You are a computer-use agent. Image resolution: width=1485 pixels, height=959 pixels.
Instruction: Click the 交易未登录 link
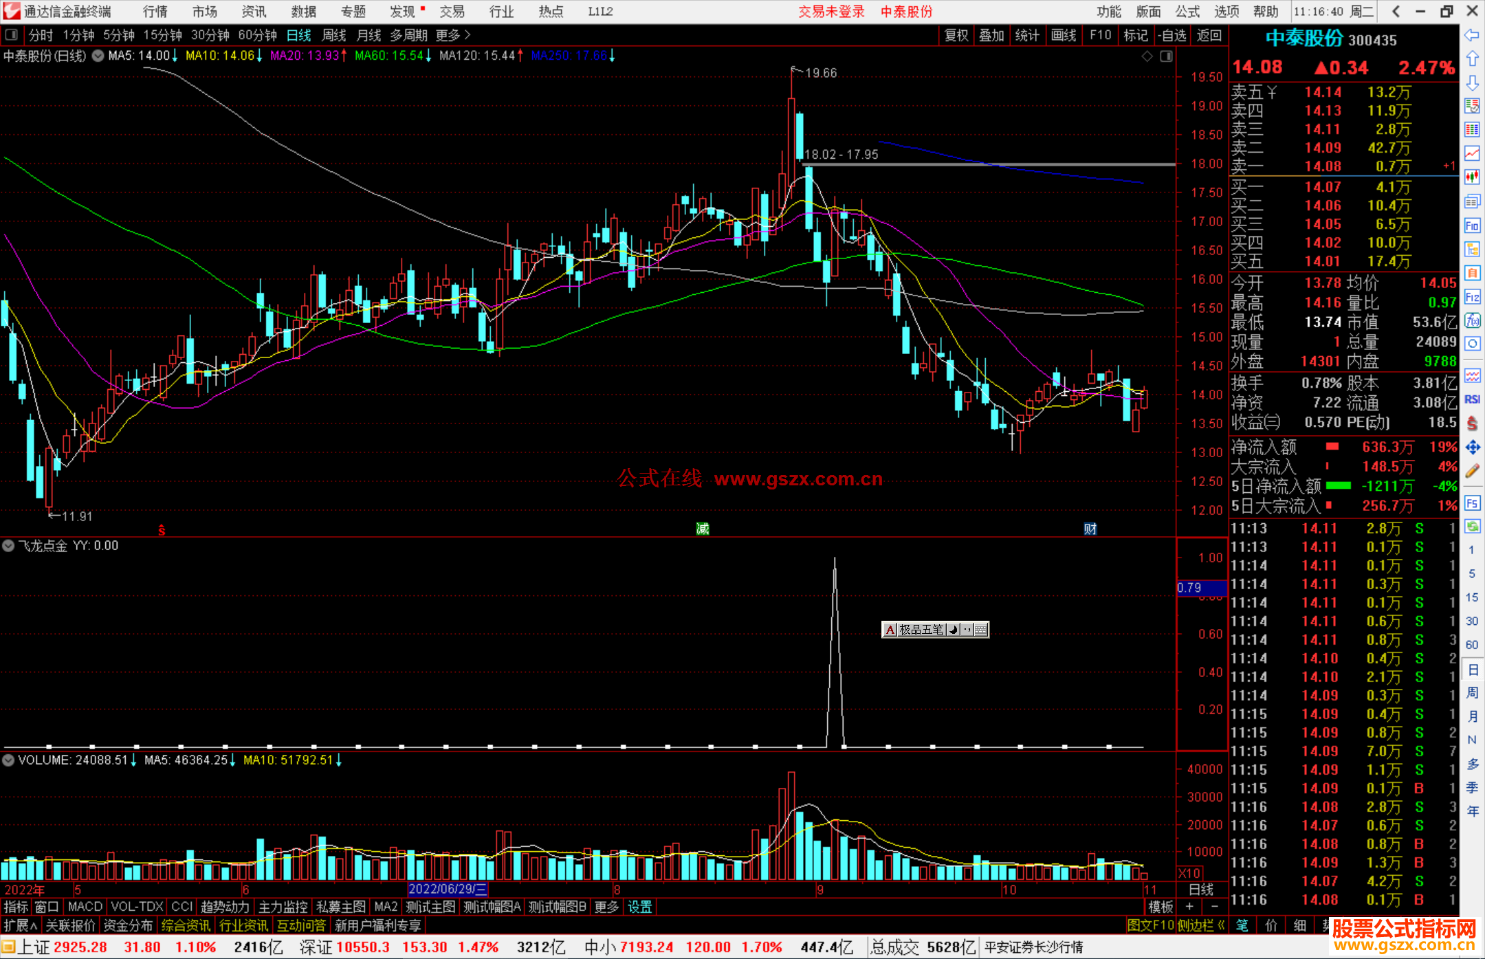click(831, 12)
